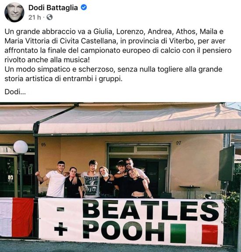Click the paragraph starting 'Un modo simpatico'
Screen dimensions: 241x252
113,74
